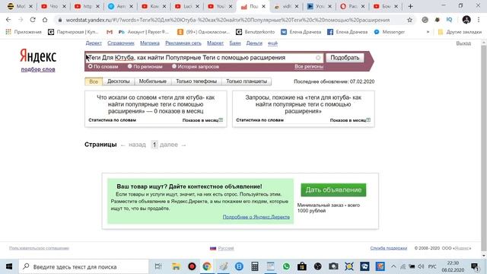Open 'ещё' services dropdown
The image size is (487, 274).
[272, 43]
